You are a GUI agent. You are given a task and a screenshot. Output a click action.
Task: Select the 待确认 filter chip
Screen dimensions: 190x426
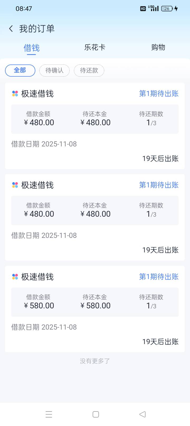54,70
